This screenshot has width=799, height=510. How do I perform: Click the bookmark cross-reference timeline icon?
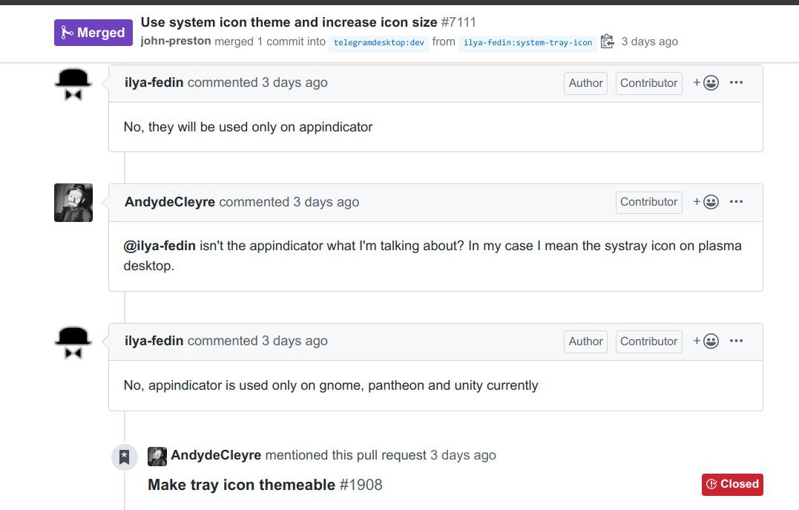point(125,457)
